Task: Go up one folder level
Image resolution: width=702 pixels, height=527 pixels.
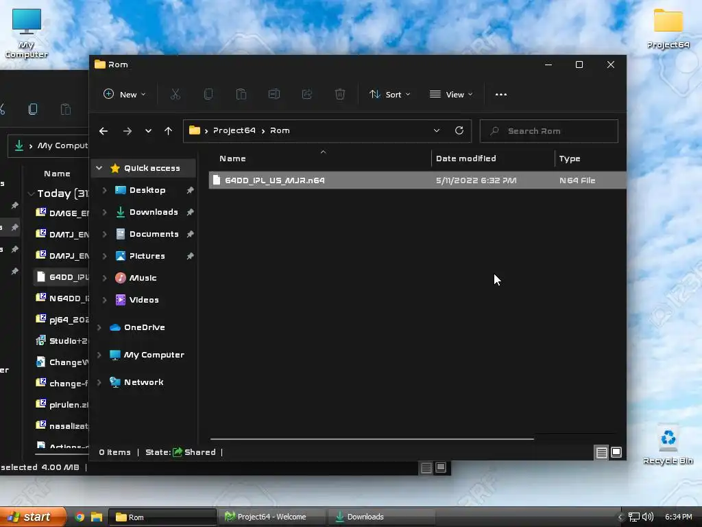Action: point(169,131)
